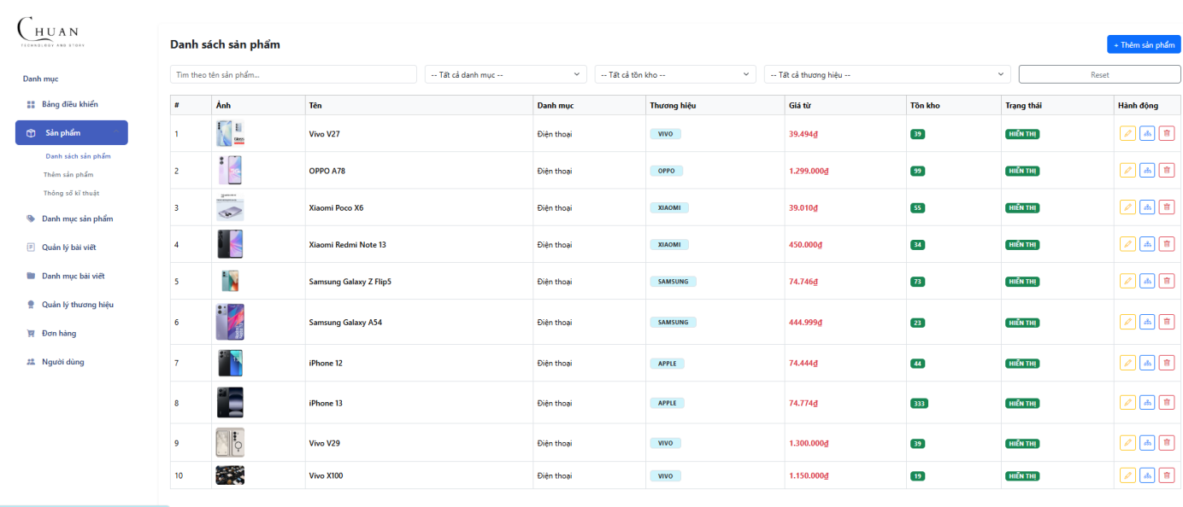Click the Người dùng users icon
The image size is (1183, 507).
click(x=31, y=362)
